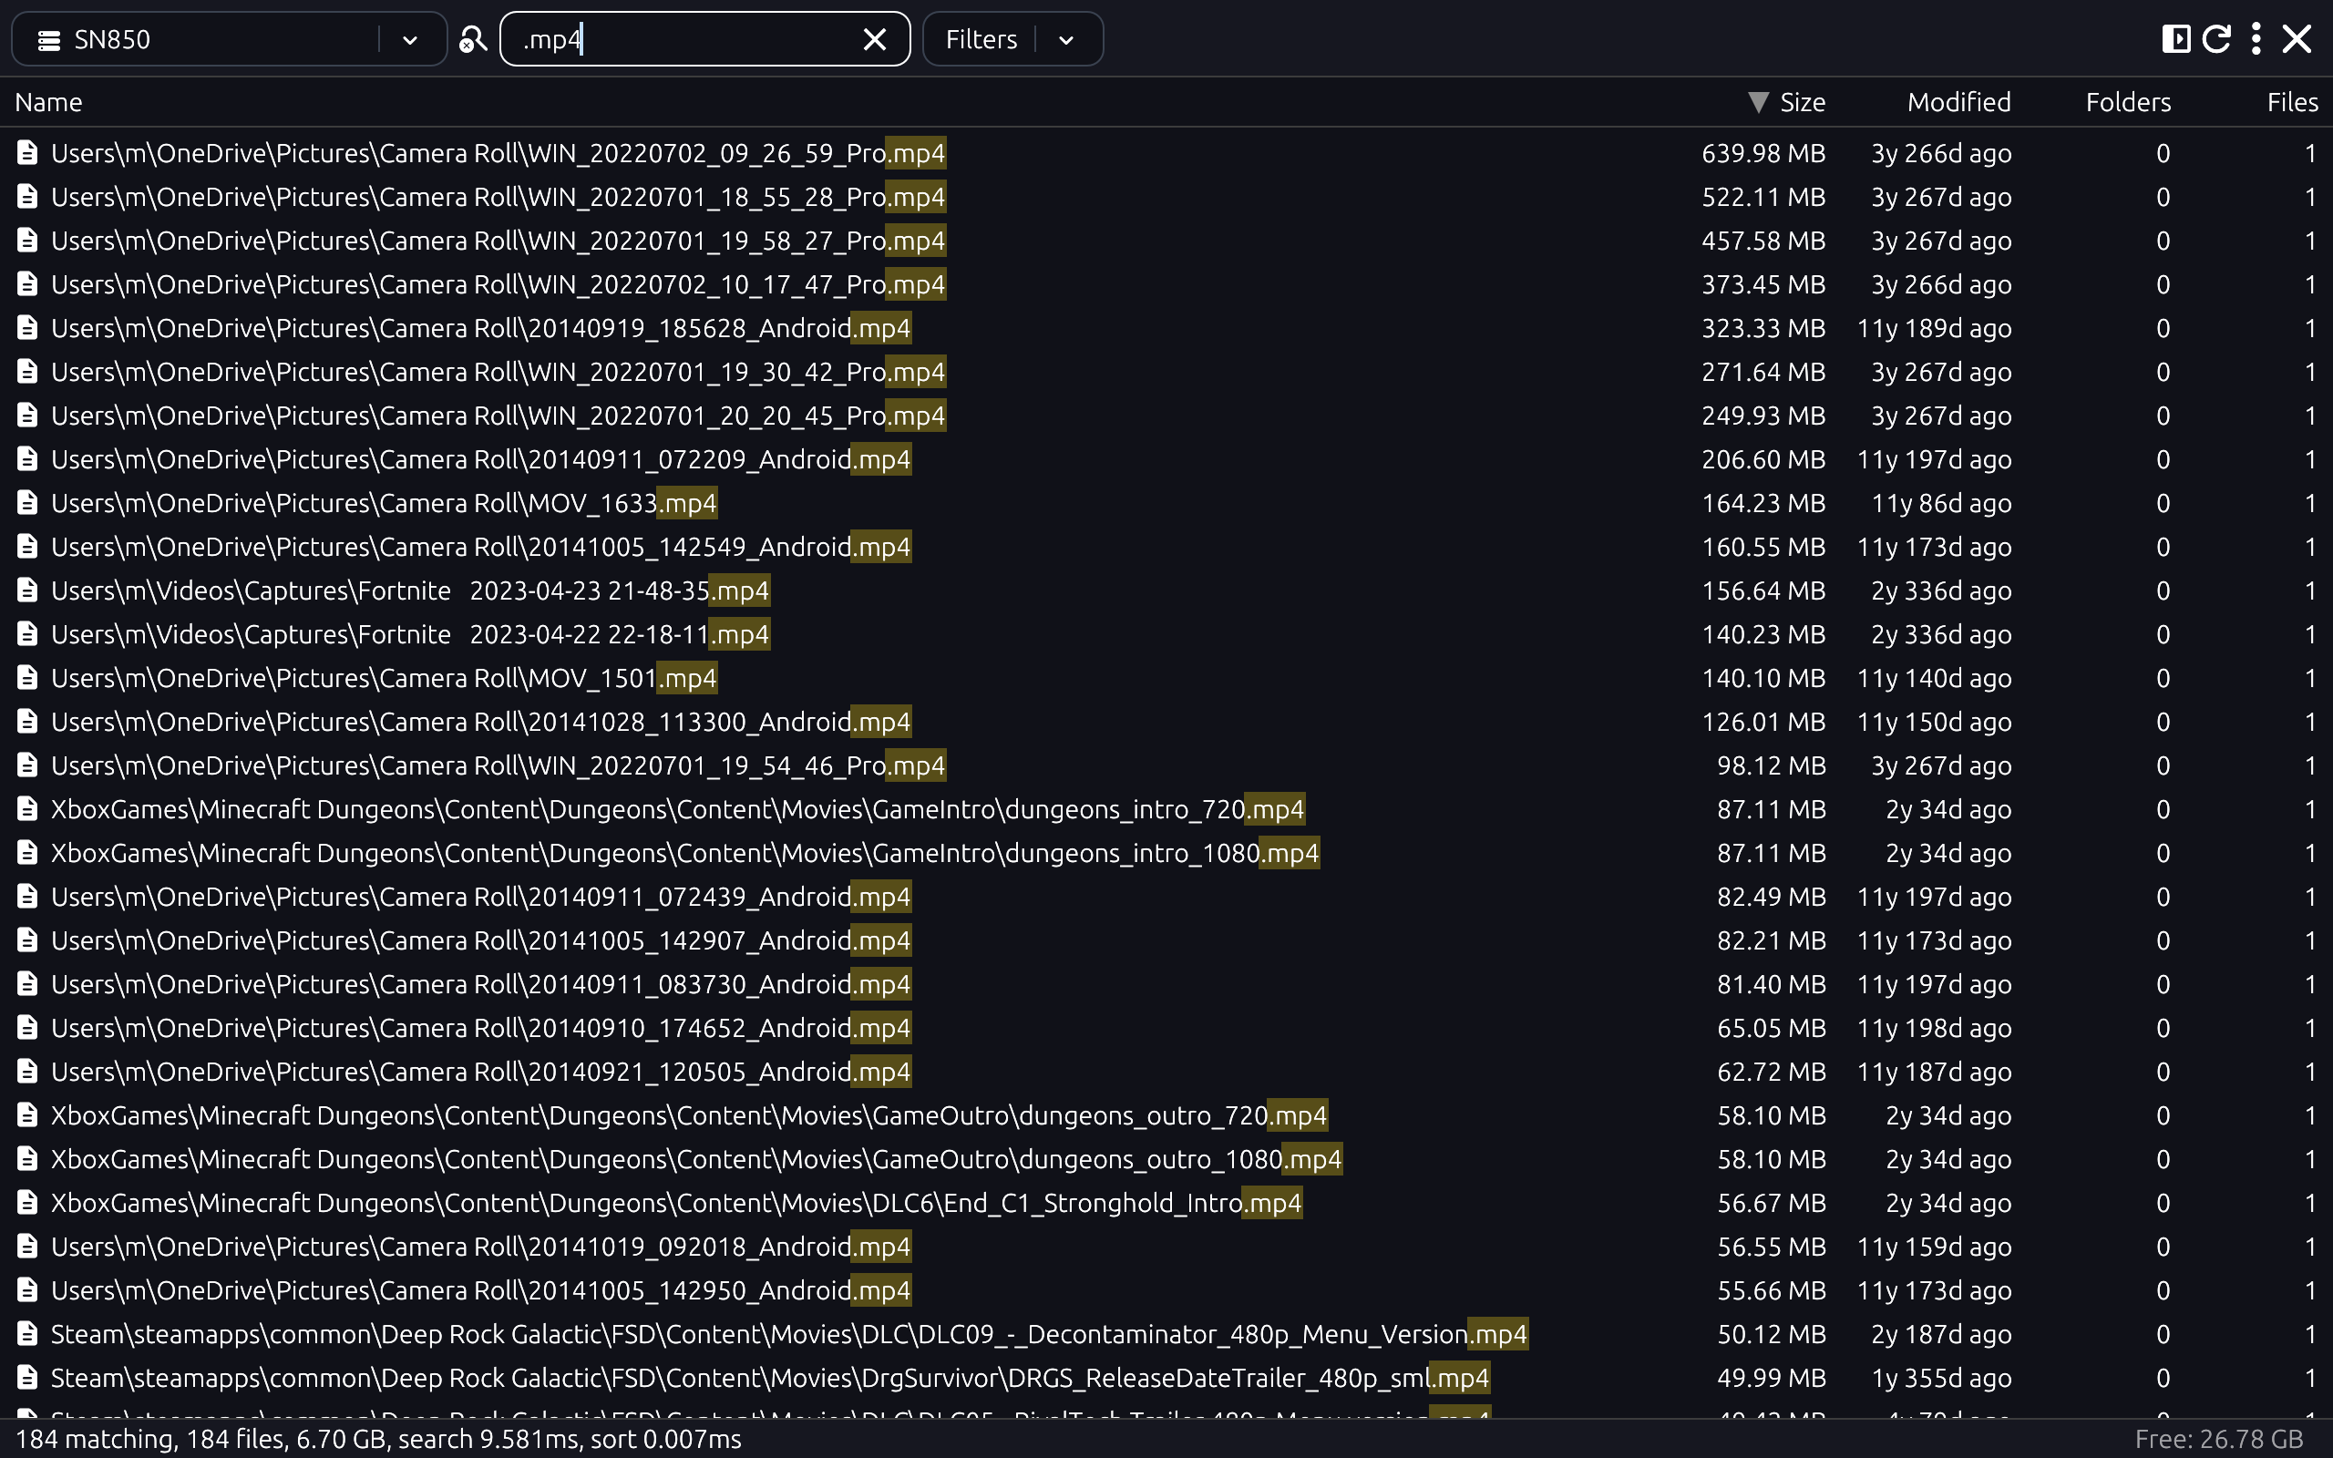This screenshot has height=1458, width=2333.
Task: Click the Filters button
Action: coord(981,39)
